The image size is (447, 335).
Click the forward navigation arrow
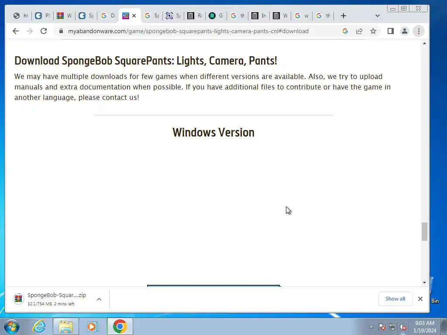click(30, 31)
